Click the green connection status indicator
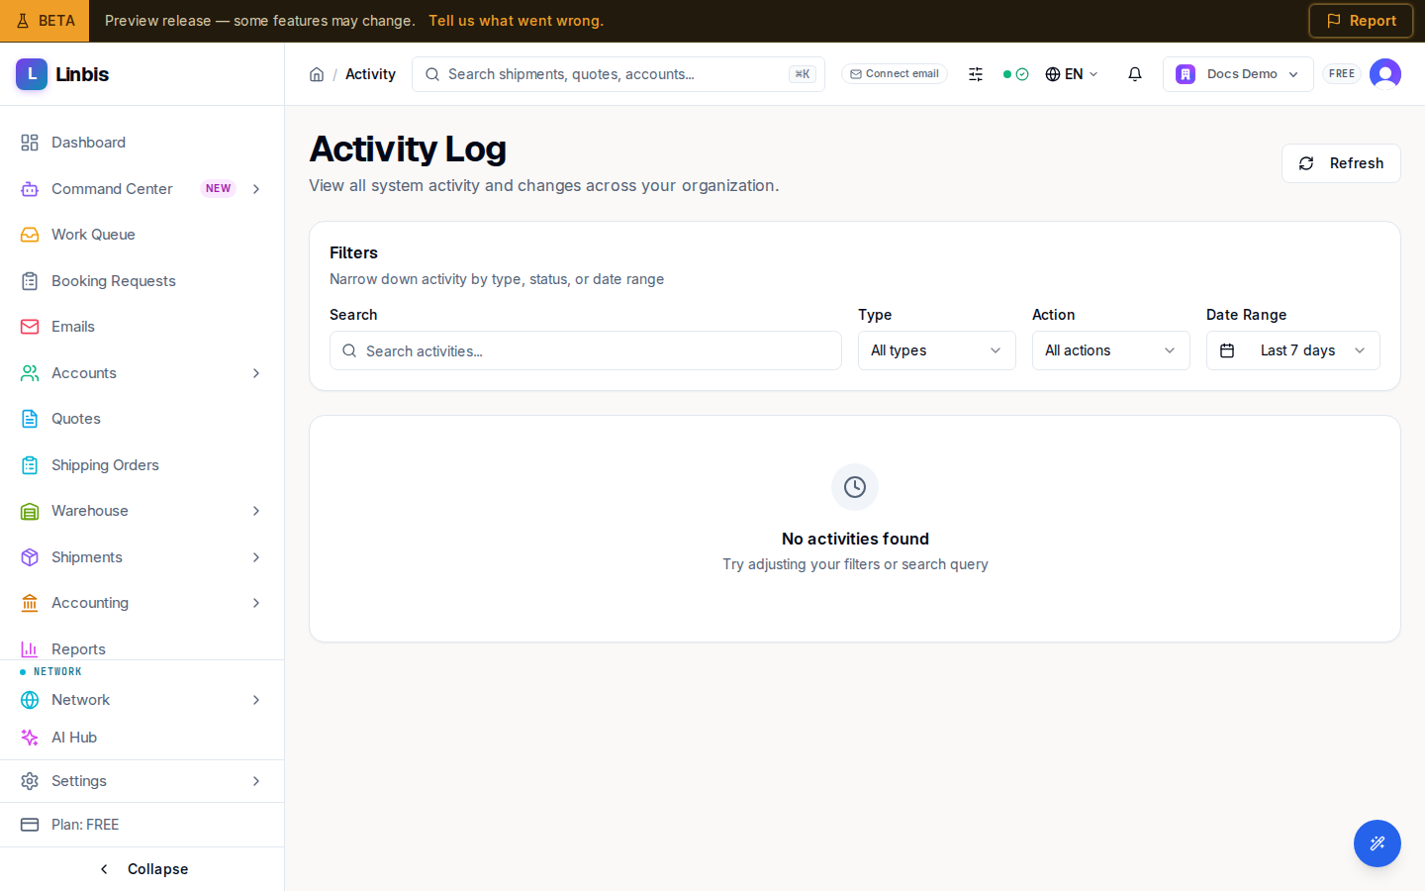 coord(1015,74)
